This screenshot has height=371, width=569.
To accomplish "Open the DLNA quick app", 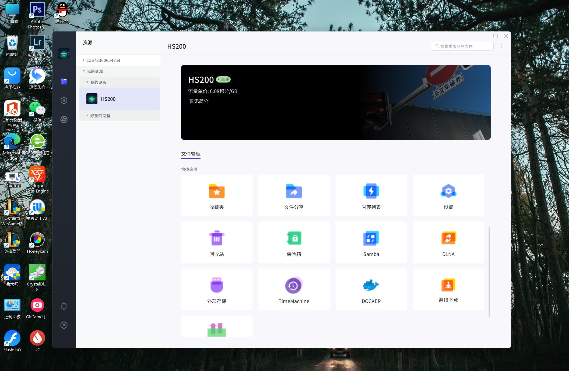I will (448, 242).
